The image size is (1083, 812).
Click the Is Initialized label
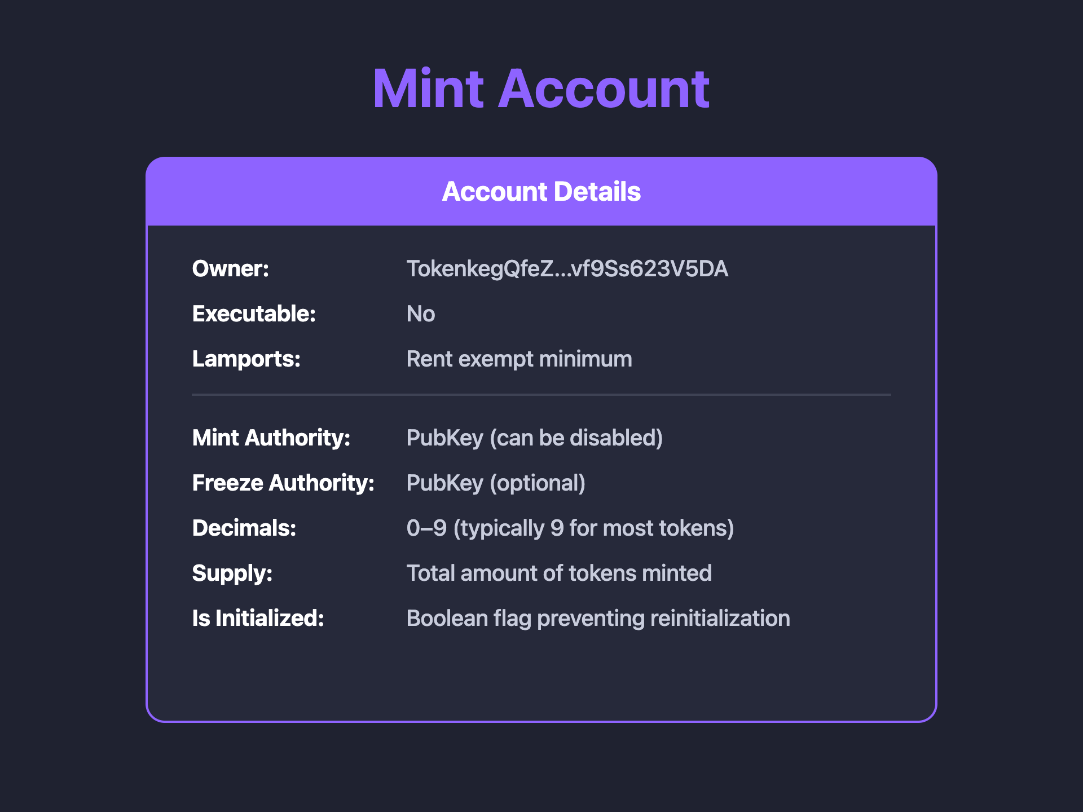(x=258, y=619)
